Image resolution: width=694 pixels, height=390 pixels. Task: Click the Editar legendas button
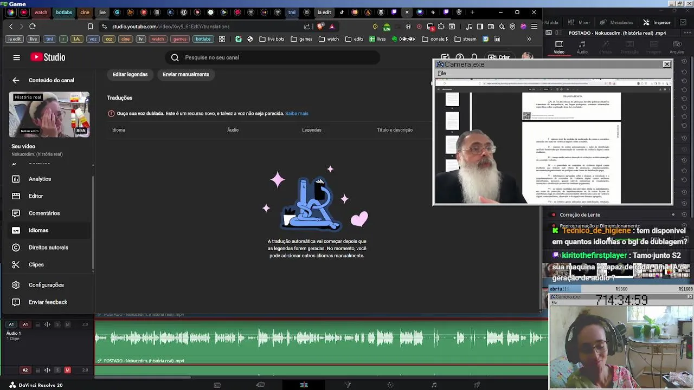click(x=130, y=74)
